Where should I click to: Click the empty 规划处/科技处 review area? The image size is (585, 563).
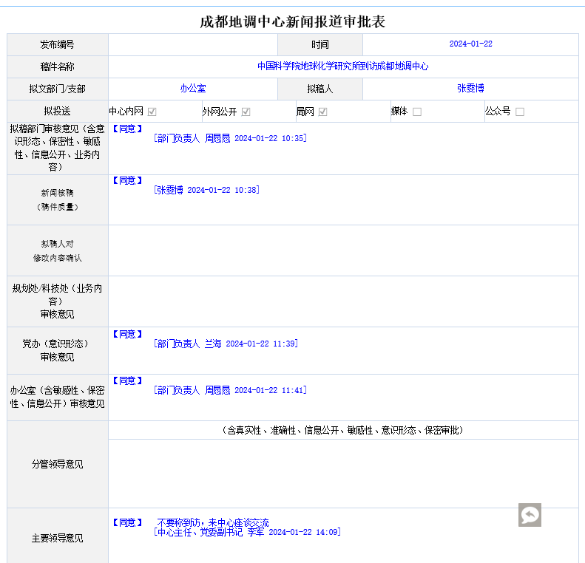(343, 301)
